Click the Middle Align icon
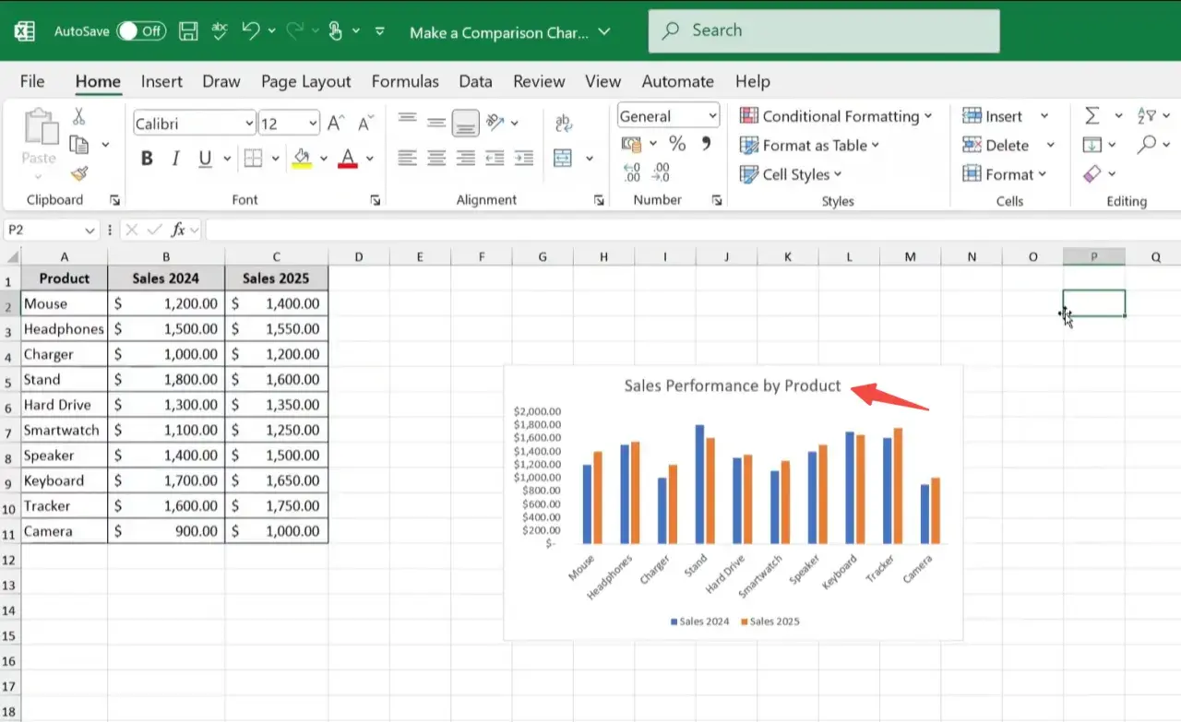The height and width of the screenshot is (722, 1181). tap(437, 122)
